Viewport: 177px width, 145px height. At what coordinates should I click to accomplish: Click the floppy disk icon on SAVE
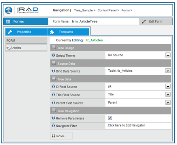[53, 136]
